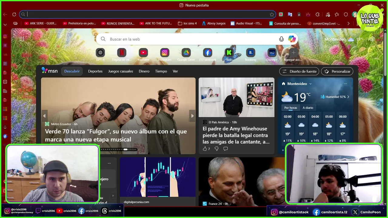Open the GPT-4 quick link
Viewport: 388px width, 218px height.
100,53
